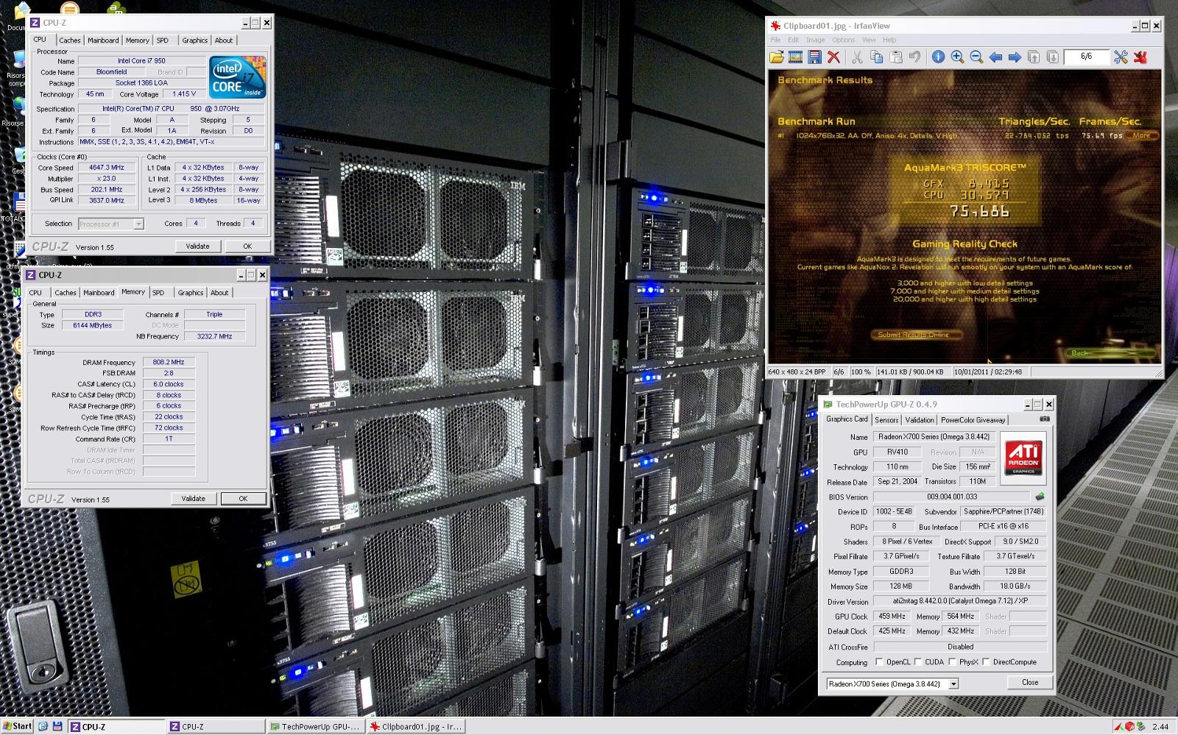
Task: Open IrfanView settings wrench icon
Action: 1121,57
